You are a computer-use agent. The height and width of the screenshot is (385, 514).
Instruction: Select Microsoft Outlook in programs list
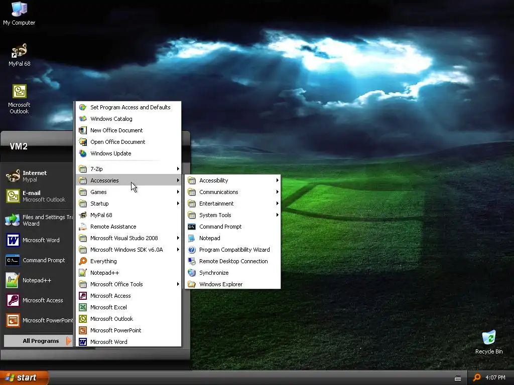(128, 318)
